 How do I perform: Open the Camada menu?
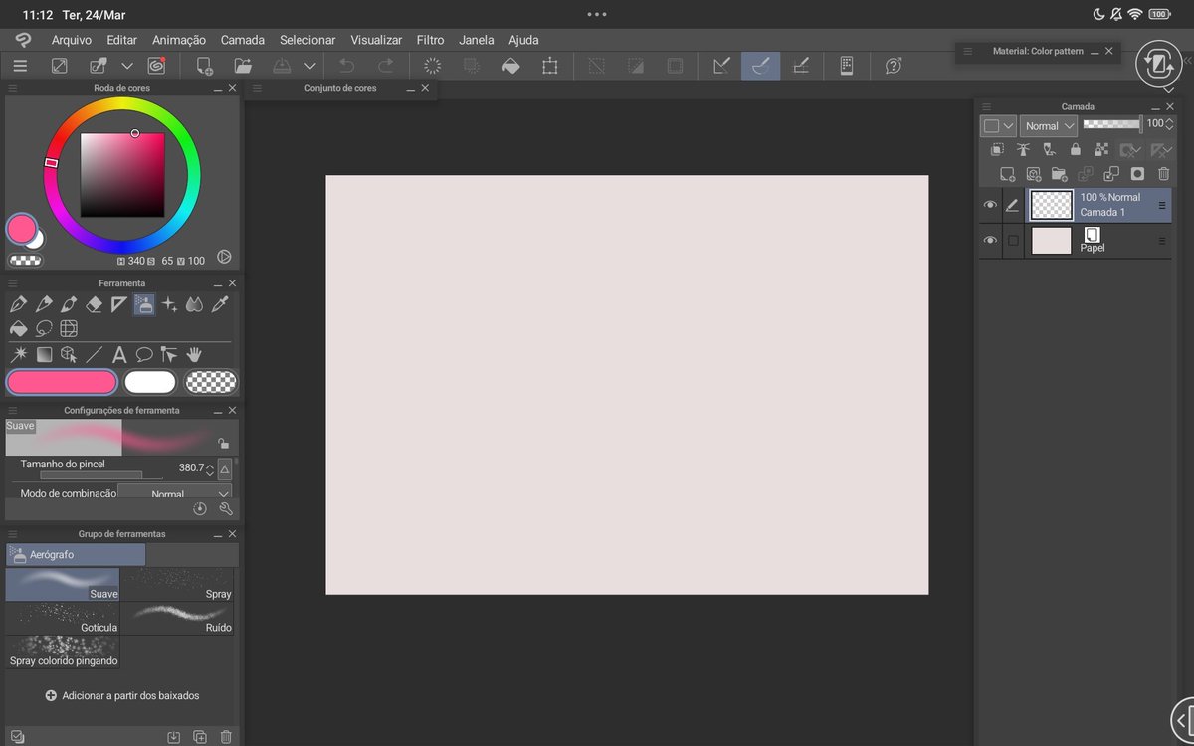[x=243, y=40]
